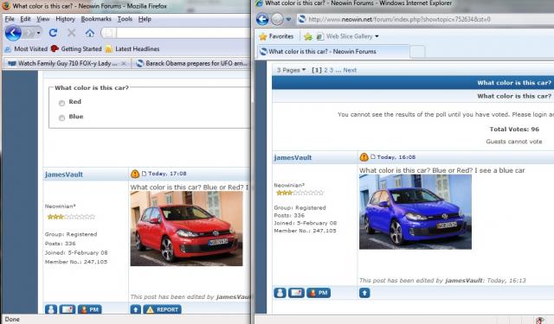This screenshot has width=554, height=324.
Task: Open jamesVault profile in Firefox window
Action: [63, 175]
